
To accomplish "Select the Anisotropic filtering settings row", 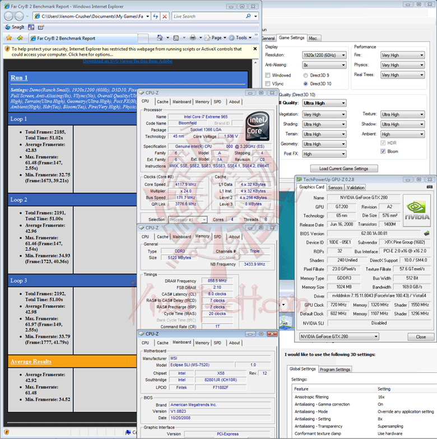I will tap(365, 396).
